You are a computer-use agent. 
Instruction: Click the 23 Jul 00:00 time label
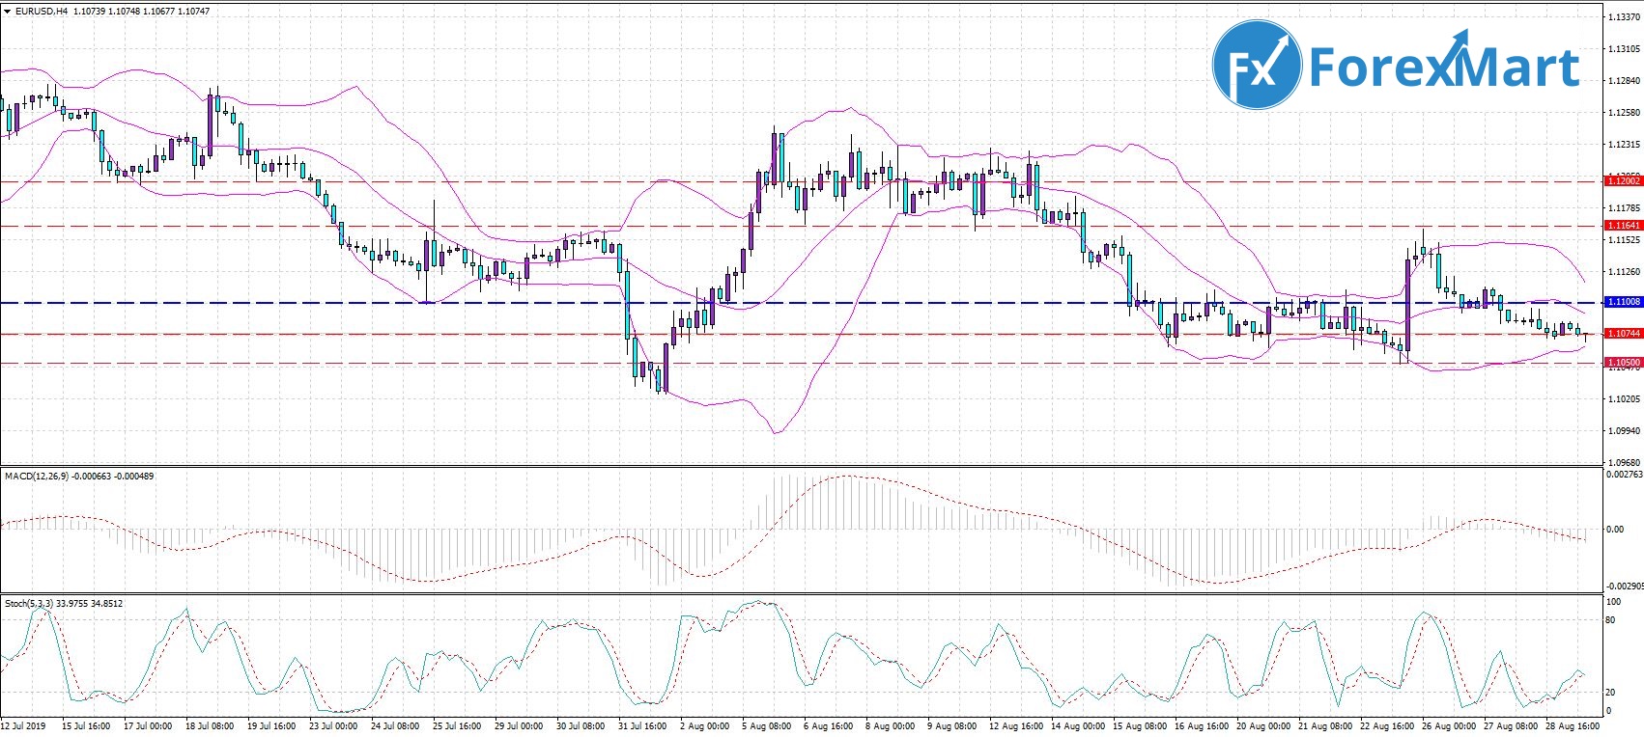(334, 726)
